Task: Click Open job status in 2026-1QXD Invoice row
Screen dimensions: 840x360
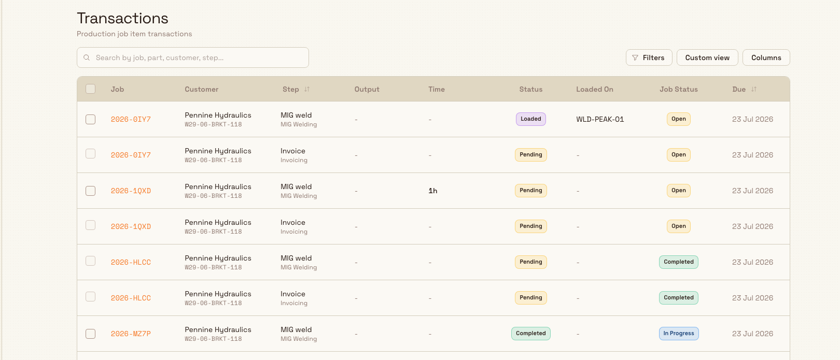Action: coord(679,226)
